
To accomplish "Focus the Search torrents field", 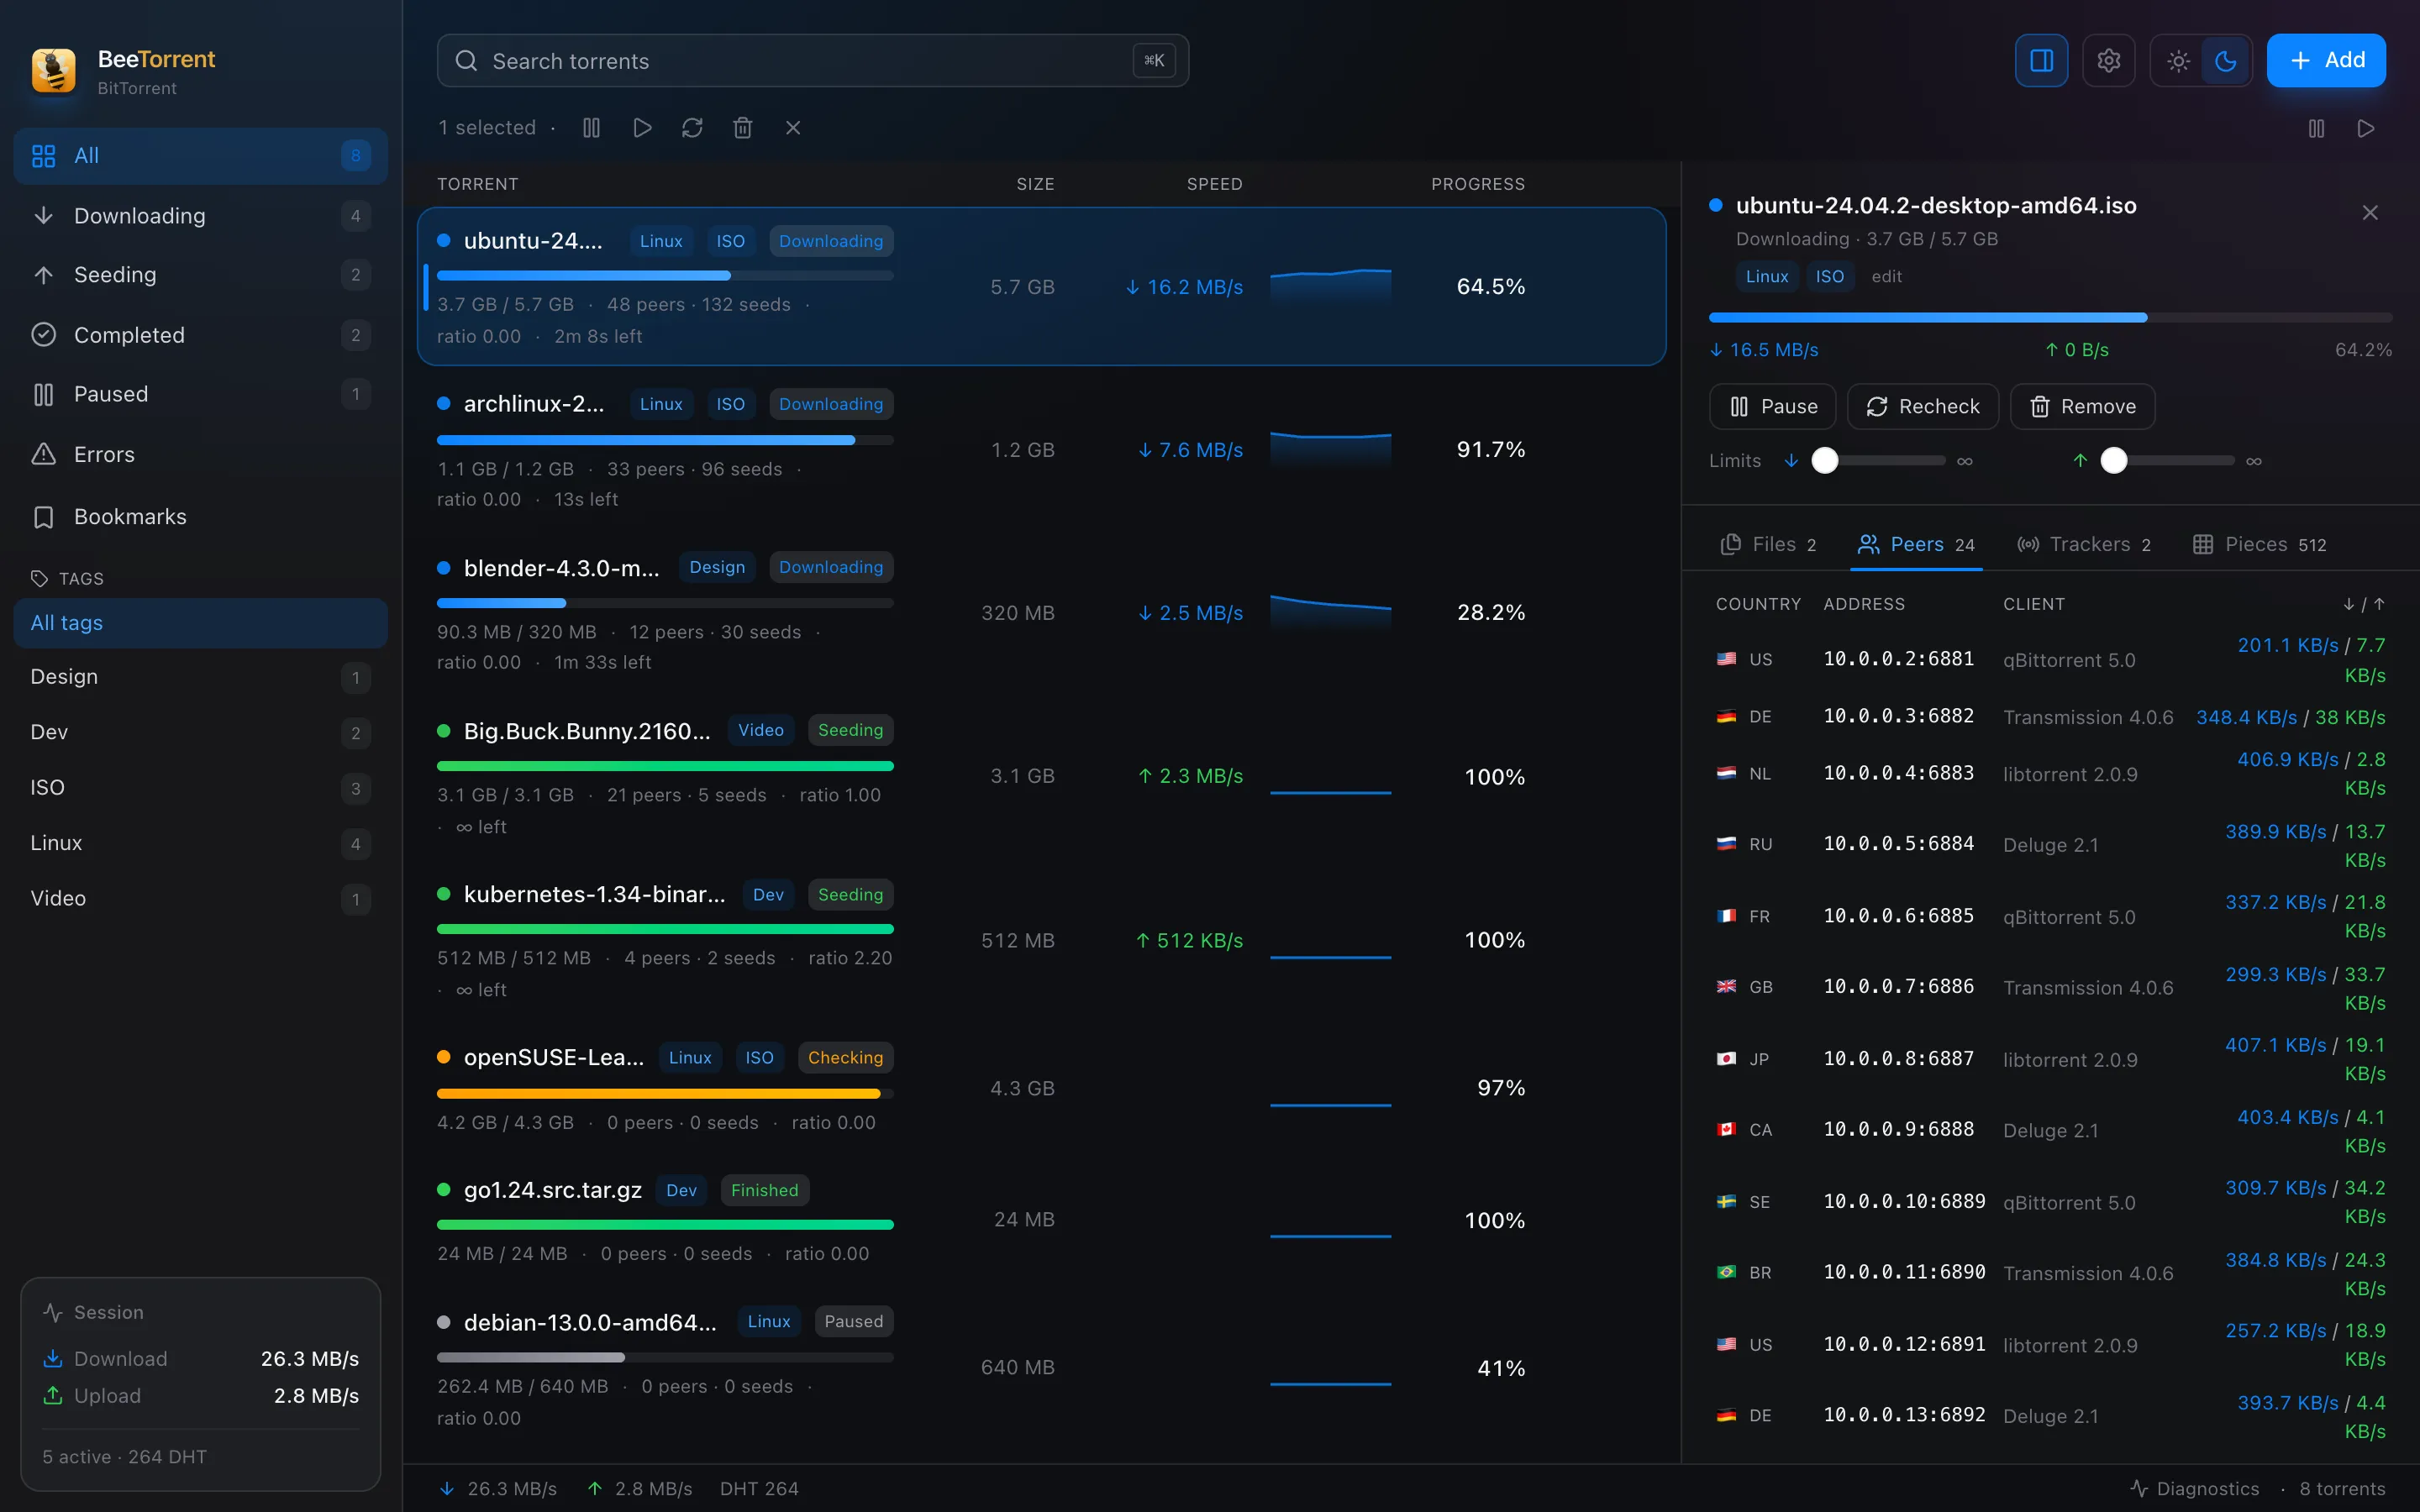I will 812,61.
